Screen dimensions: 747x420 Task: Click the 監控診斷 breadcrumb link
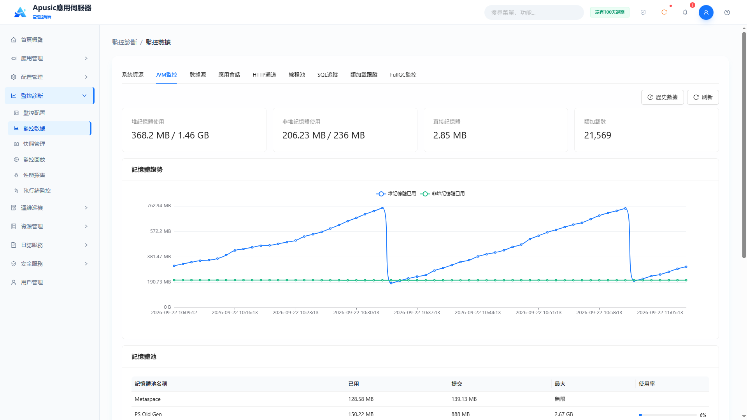(124, 42)
